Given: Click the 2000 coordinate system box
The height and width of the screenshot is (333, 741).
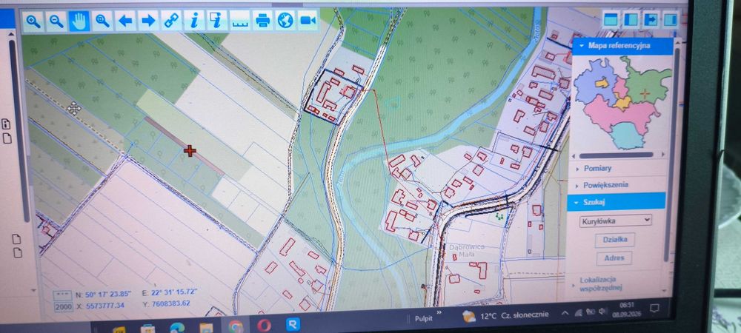Looking at the screenshot, I should click(63, 306).
